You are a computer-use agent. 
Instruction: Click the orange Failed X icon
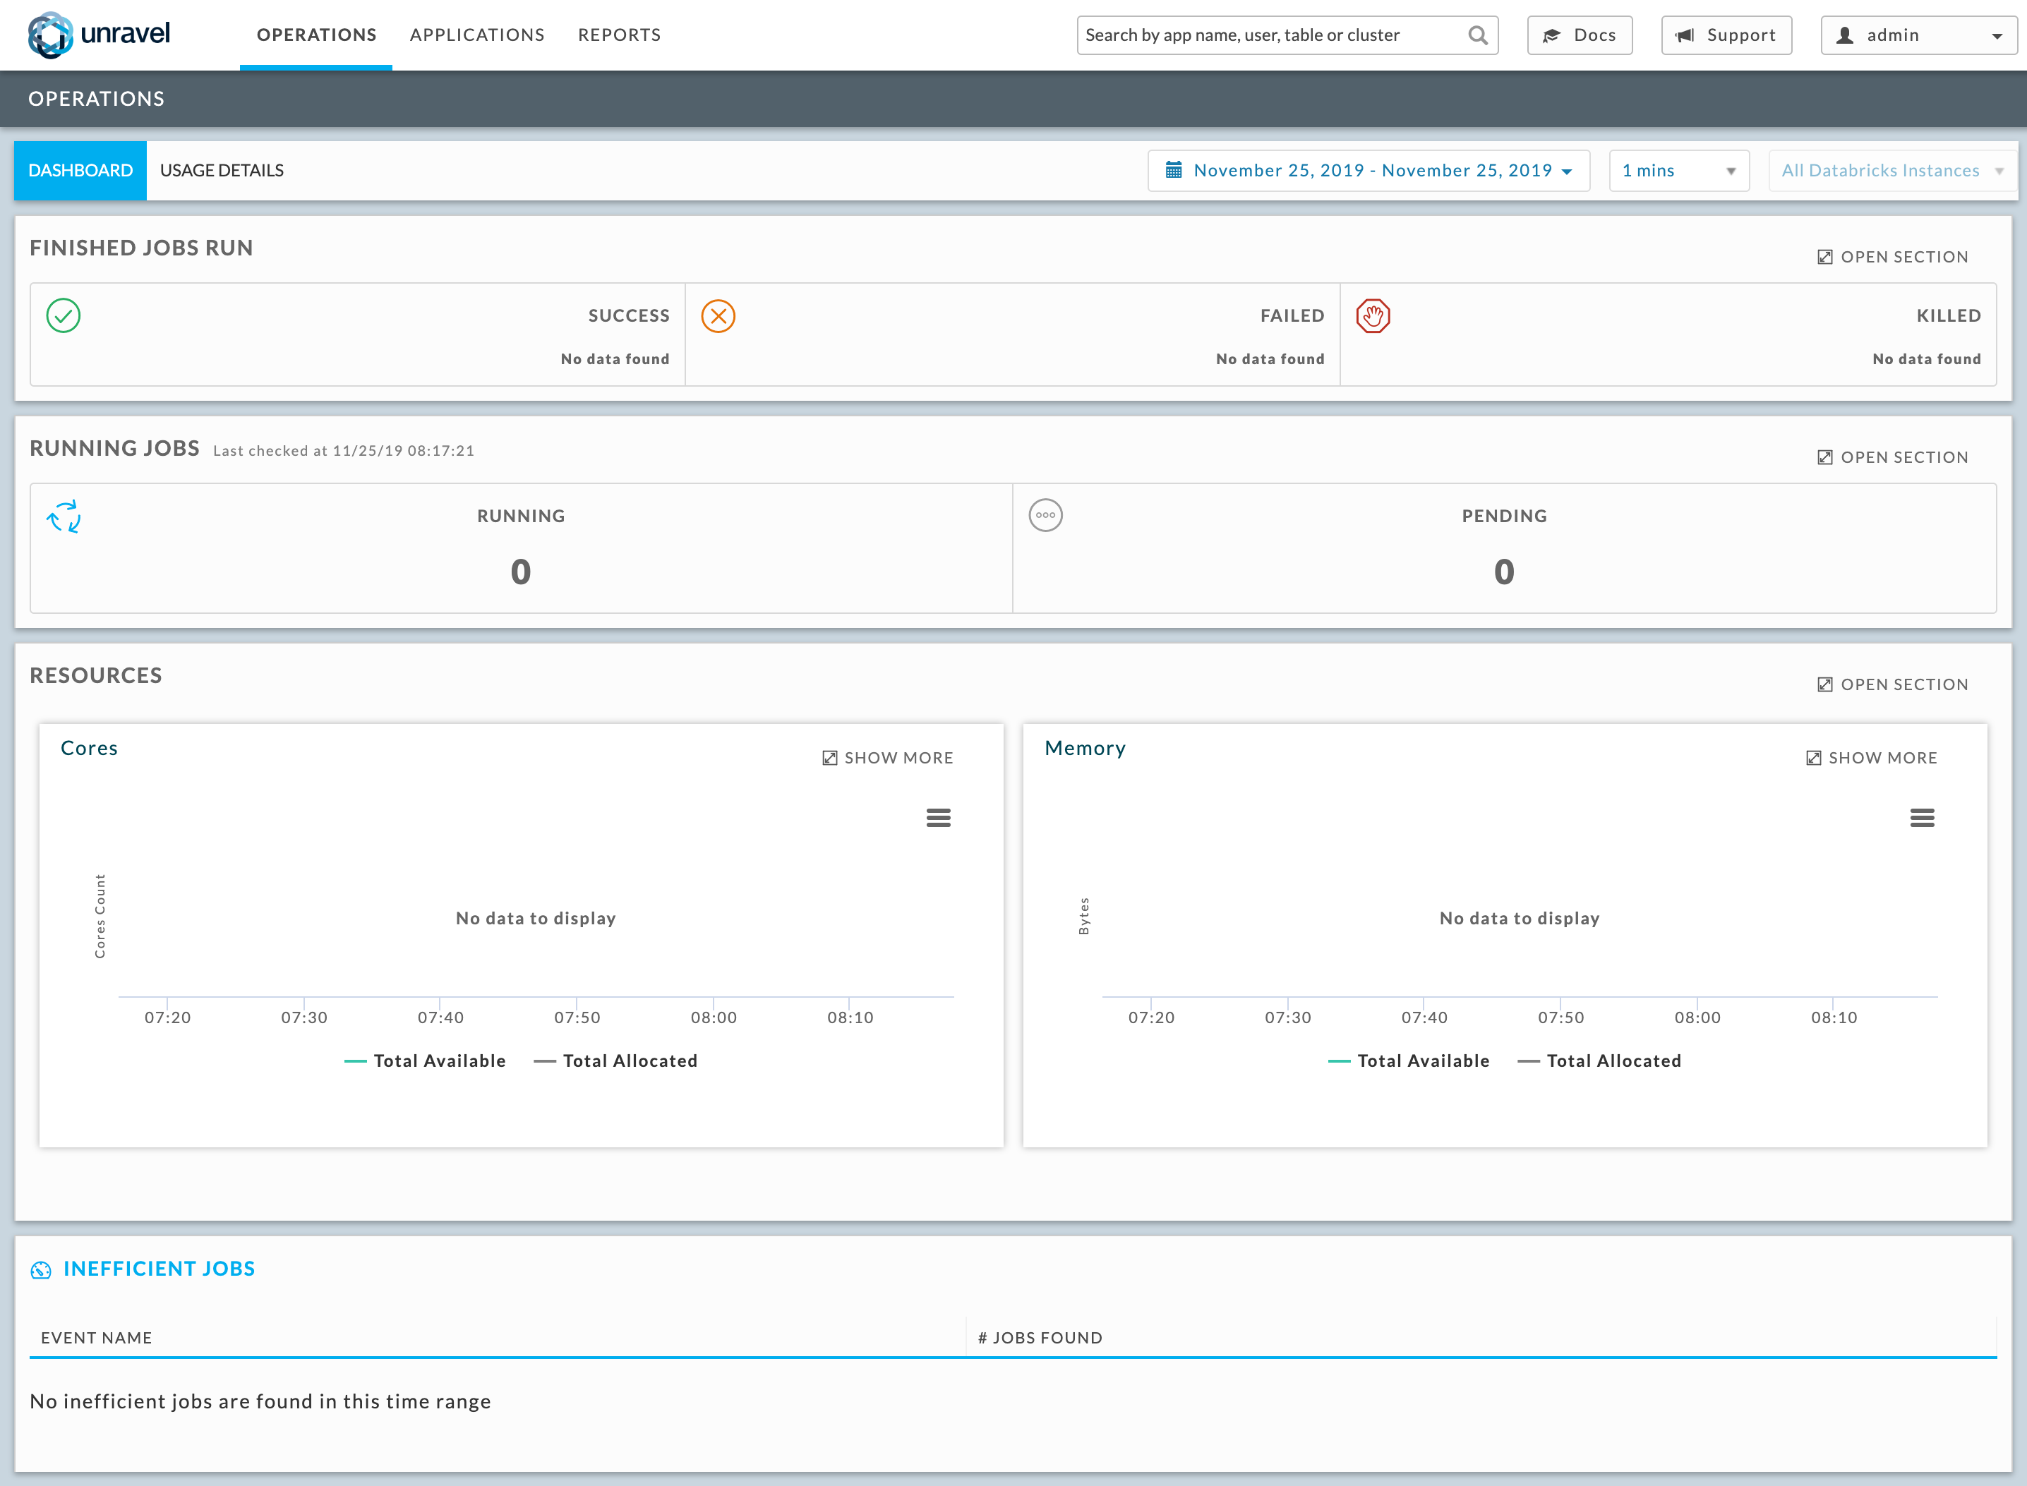click(718, 315)
